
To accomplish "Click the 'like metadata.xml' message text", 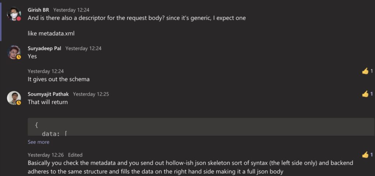I will [51, 34].
